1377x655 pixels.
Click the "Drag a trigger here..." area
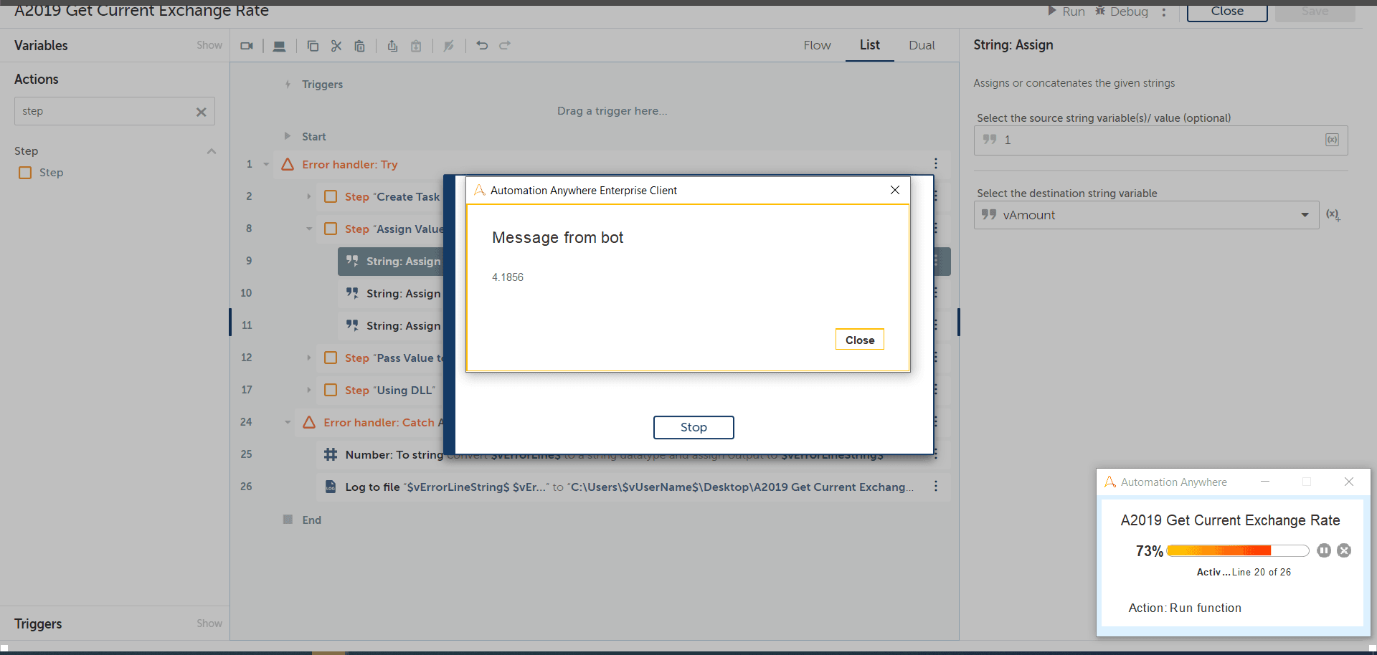click(x=612, y=111)
